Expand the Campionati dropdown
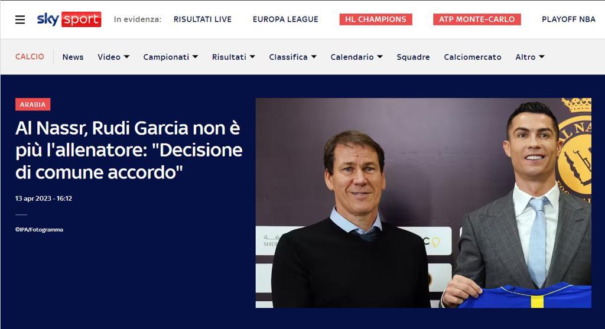605x329 pixels. click(171, 57)
